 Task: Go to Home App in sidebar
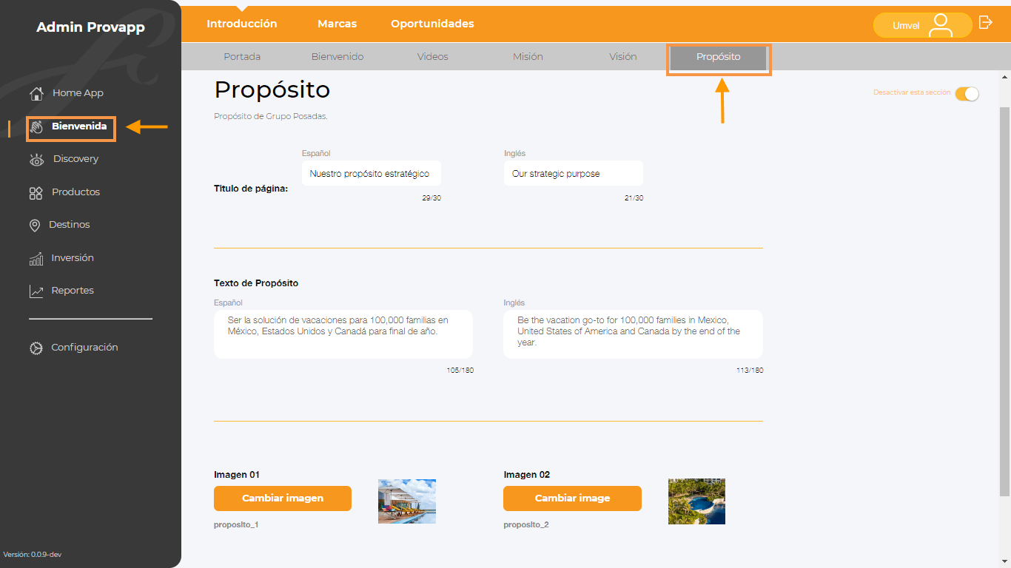click(78, 93)
